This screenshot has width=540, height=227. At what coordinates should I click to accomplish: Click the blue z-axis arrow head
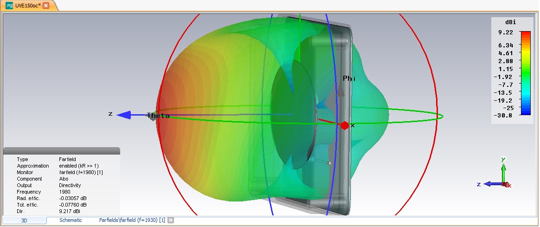click(124, 115)
